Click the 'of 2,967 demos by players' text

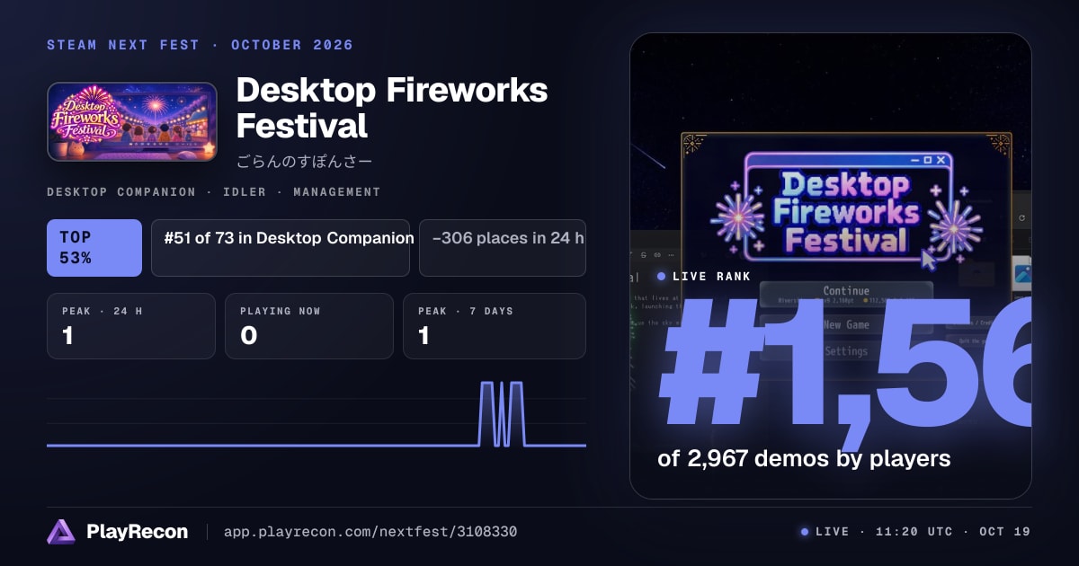click(x=804, y=458)
